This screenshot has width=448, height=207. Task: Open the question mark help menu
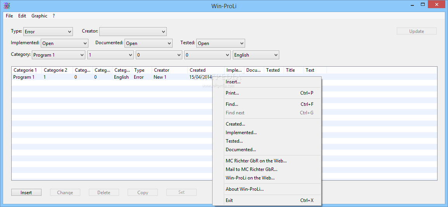54,16
